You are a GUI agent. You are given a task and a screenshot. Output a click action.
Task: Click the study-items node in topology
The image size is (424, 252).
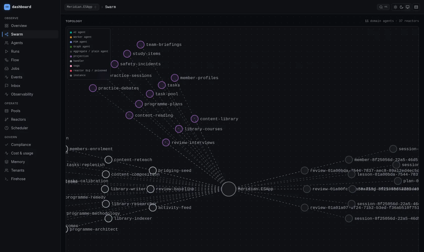click(127, 54)
